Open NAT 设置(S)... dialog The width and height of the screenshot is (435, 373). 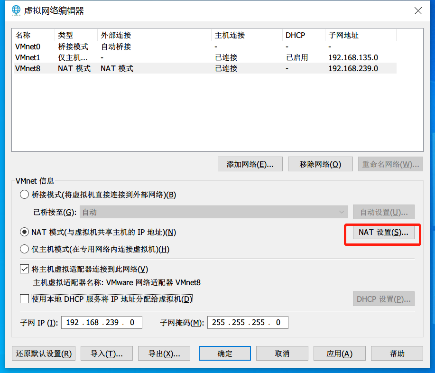[x=384, y=232]
